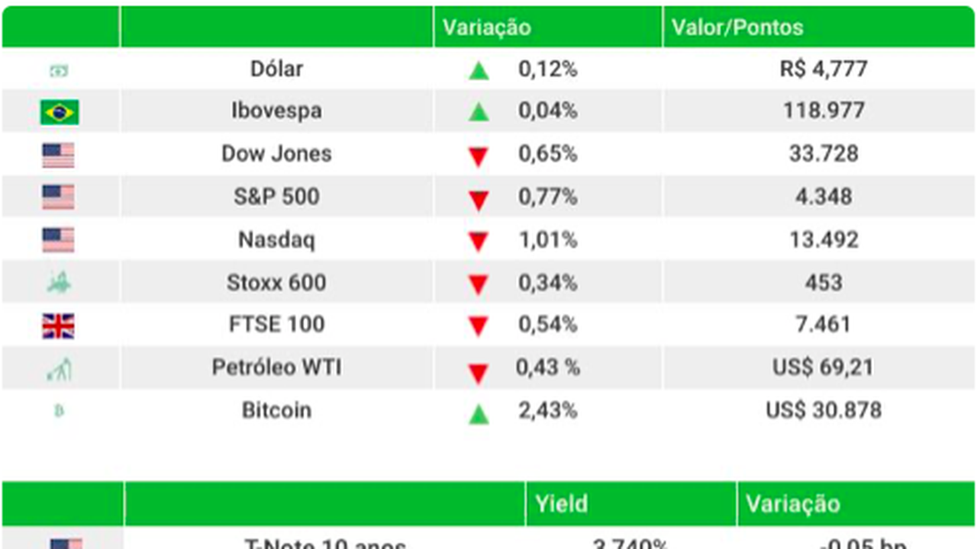This screenshot has height=549, width=977.
Task: Open the Petróleo WTI label
Action: [x=276, y=368]
